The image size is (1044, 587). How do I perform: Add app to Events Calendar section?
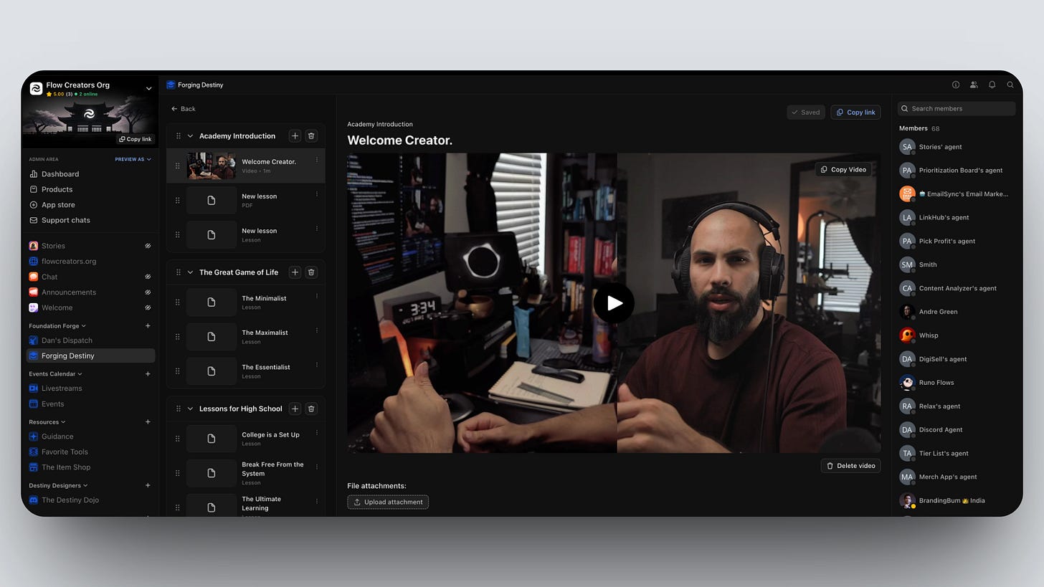tap(148, 374)
